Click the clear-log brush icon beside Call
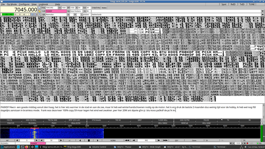 [39, 11]
